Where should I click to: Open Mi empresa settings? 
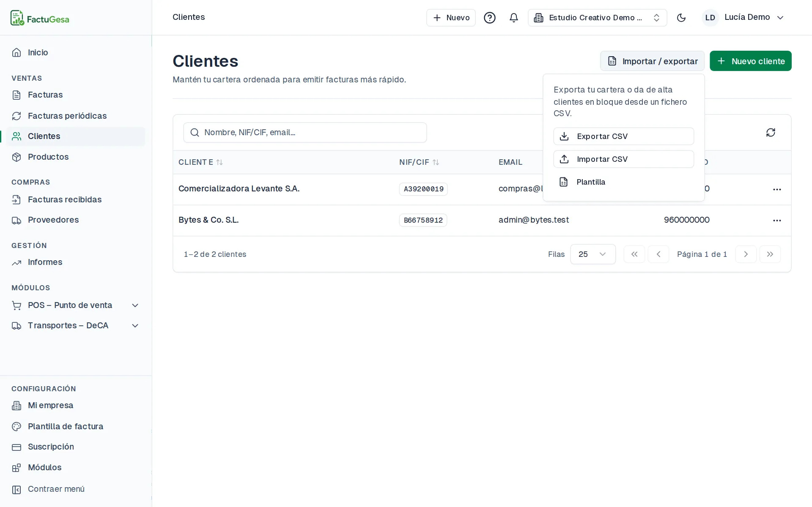point(76,405)
